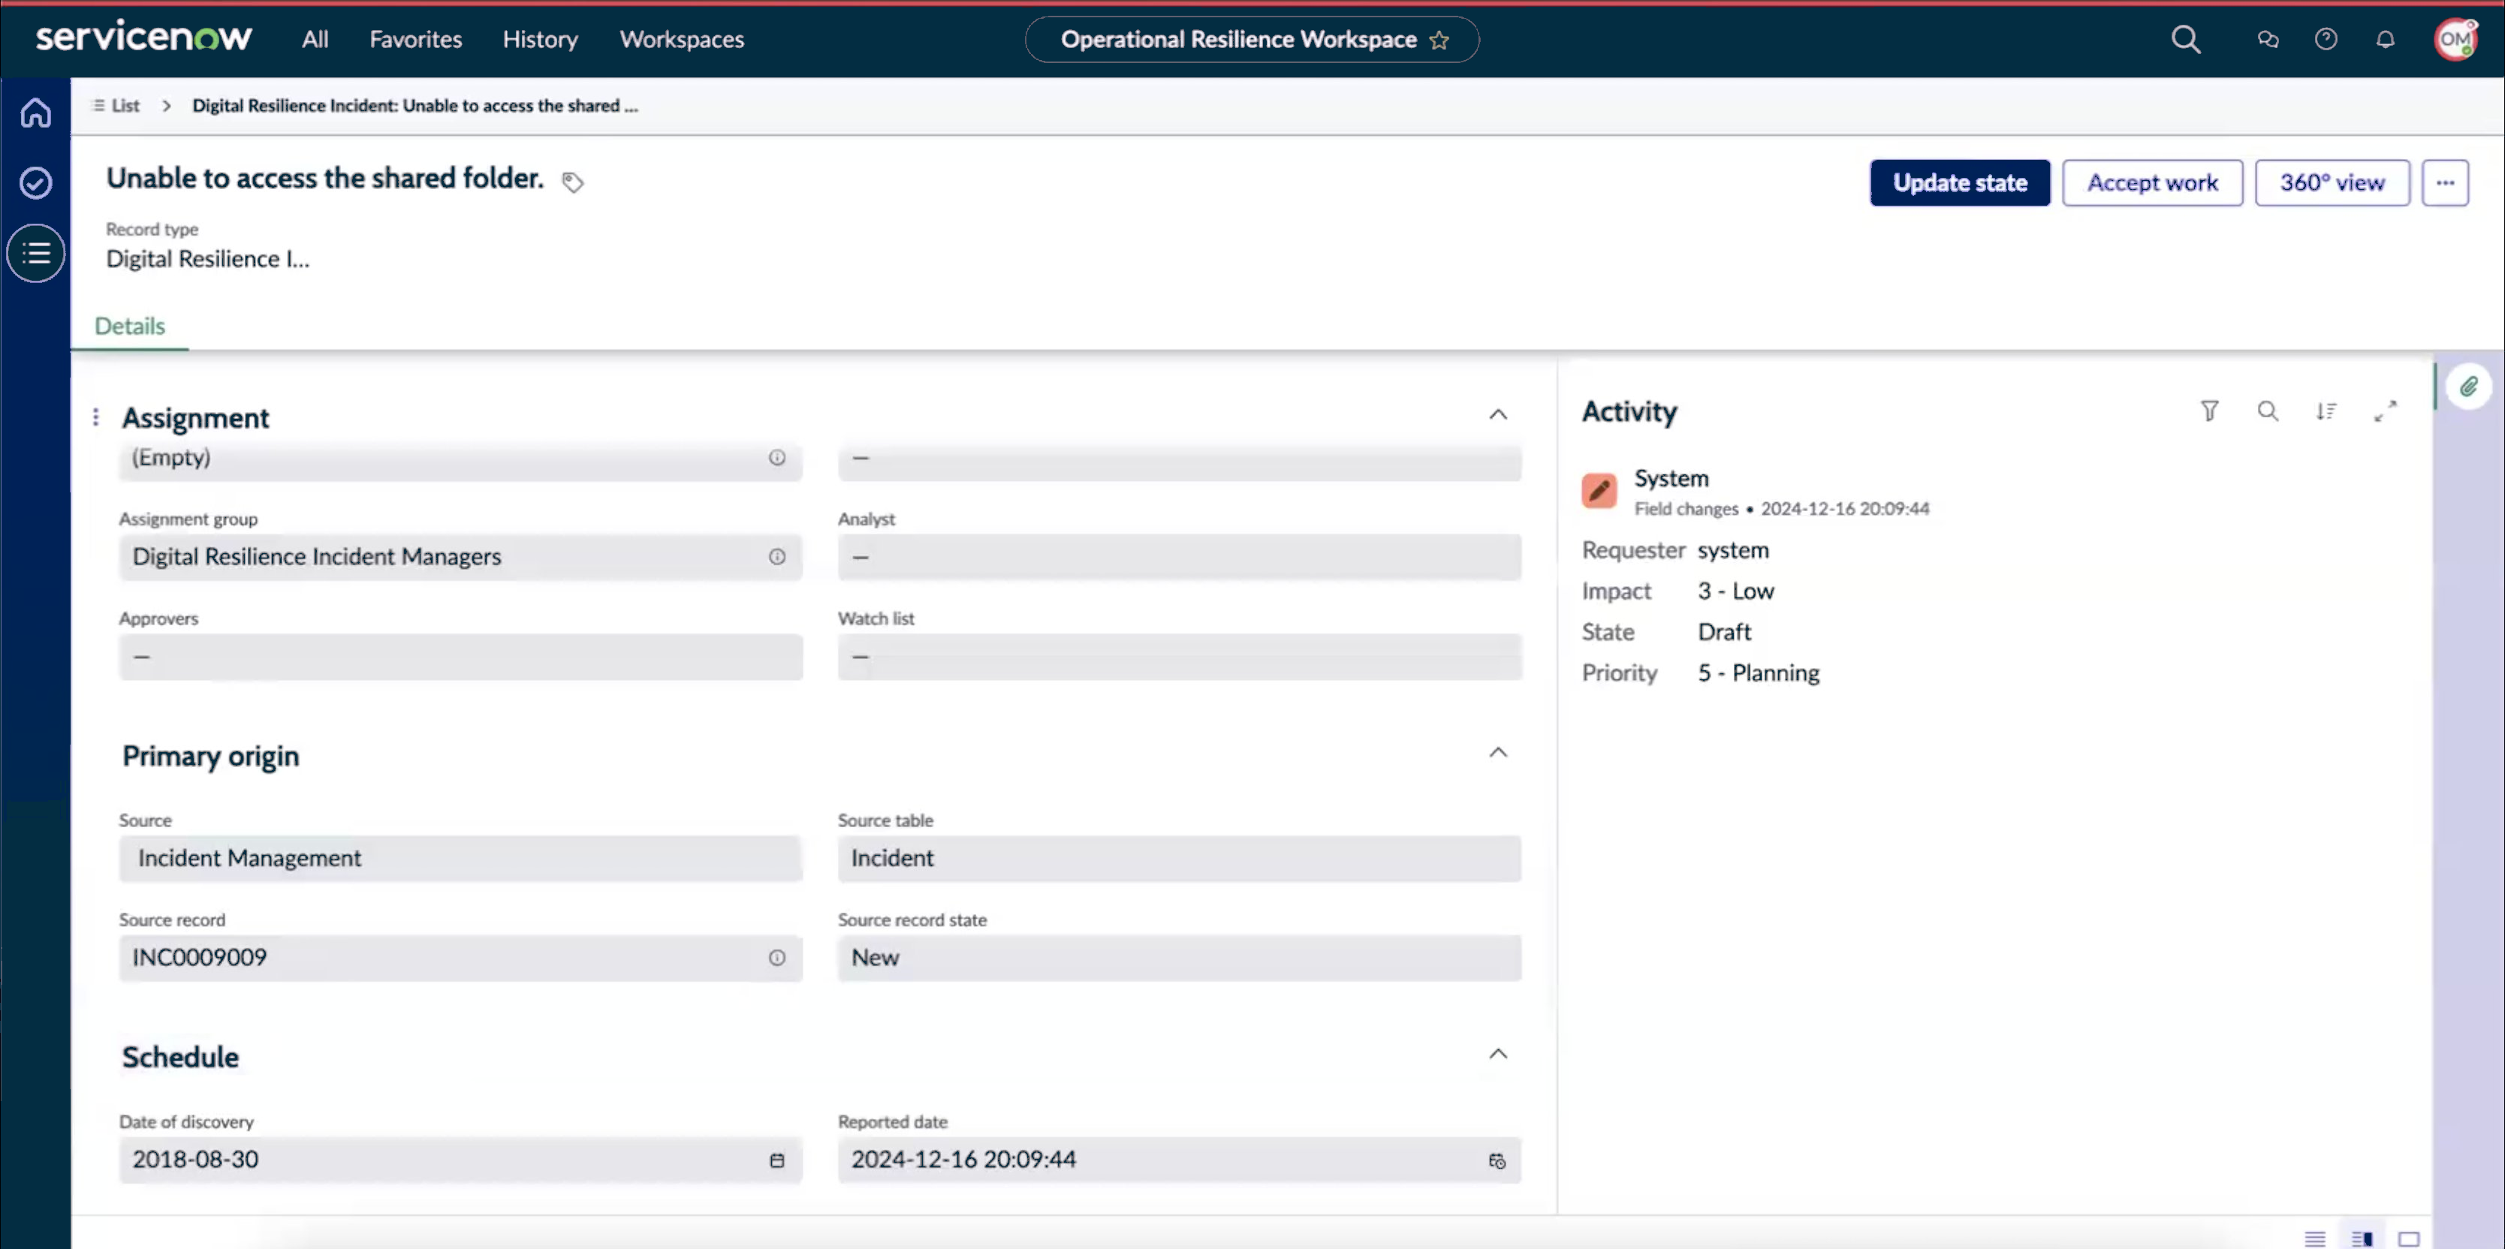Click Impact value '3 - Low'
Viewport: 2505px width, 1249px height.
[1736, 592]
